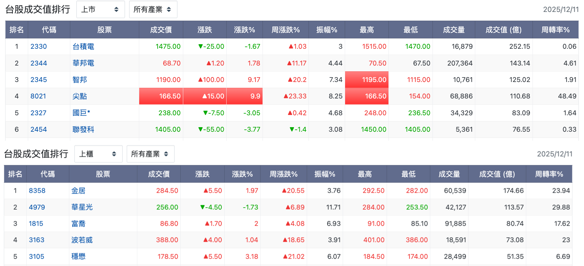
Task: Sort 上櫃 table by 成交價 header
Action: pyautogui.click(x=159, y=174)
